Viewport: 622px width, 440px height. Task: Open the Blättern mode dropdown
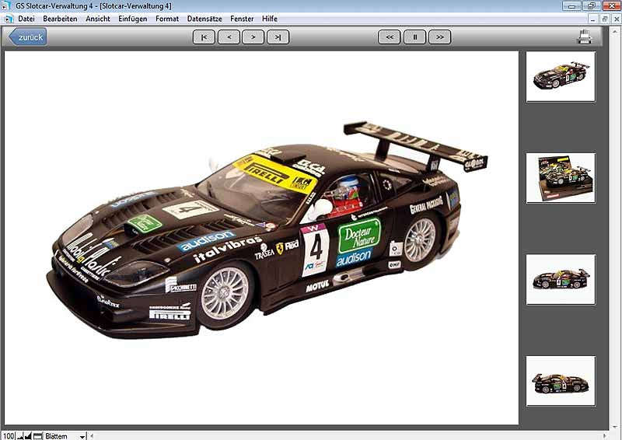point(82,436)
